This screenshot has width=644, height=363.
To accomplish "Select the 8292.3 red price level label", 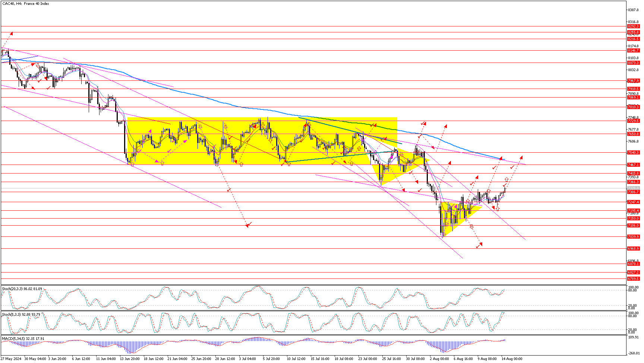I will point(633,26).
